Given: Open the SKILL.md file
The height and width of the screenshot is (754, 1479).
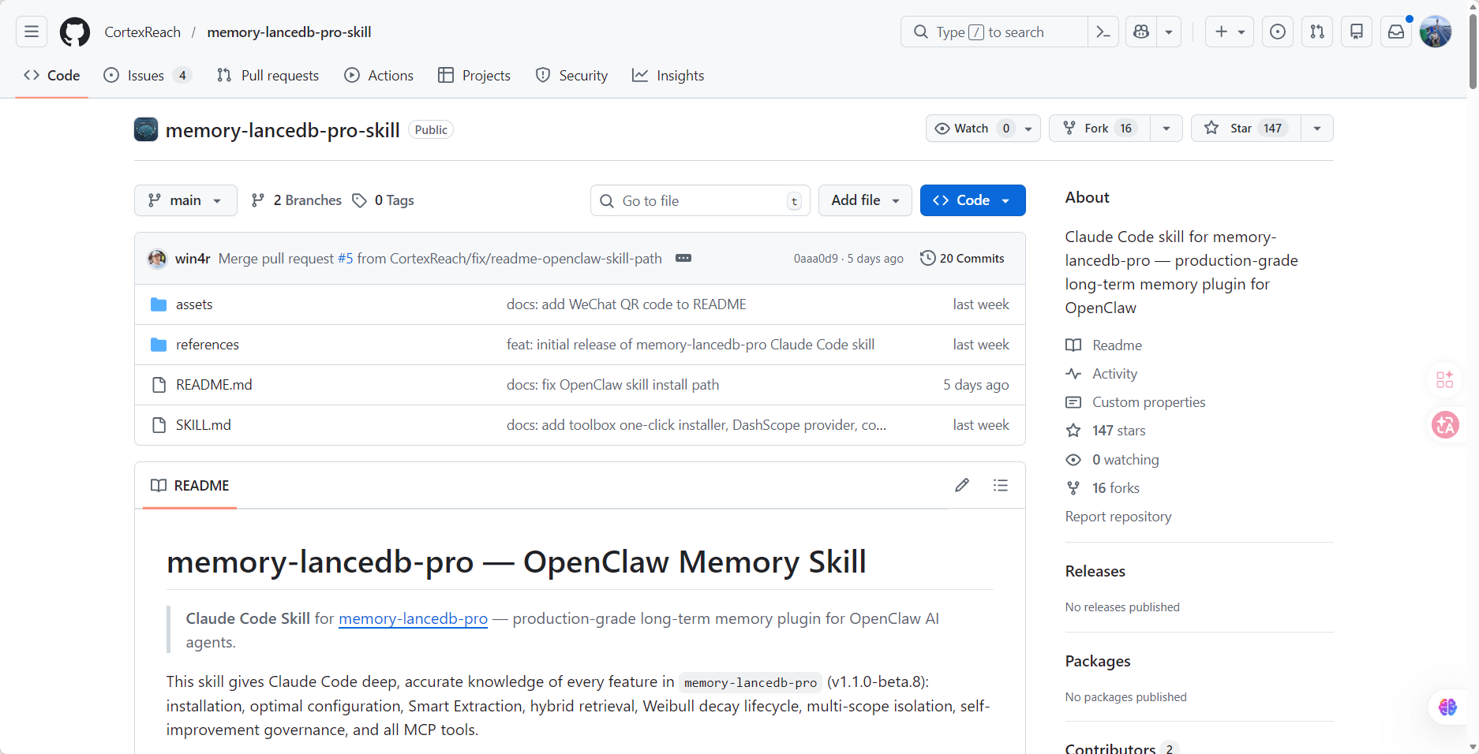Looking at the screenshot, I should (204, 425).
